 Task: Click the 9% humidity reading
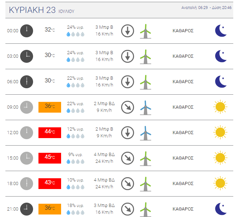(x=75, y=155)
